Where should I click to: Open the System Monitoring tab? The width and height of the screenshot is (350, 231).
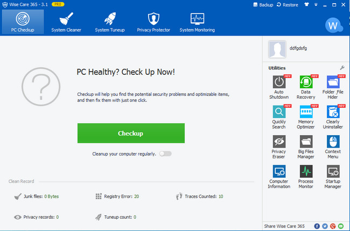[197, 21]
